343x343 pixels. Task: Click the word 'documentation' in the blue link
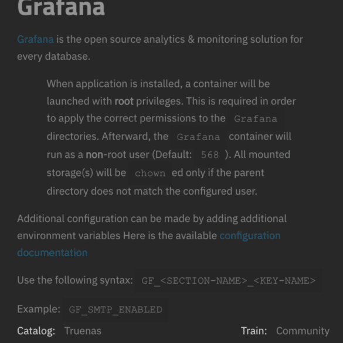click(x=52, y=253)
